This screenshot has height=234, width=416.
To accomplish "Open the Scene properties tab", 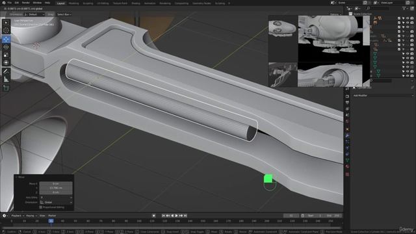I will coord(347,115).
